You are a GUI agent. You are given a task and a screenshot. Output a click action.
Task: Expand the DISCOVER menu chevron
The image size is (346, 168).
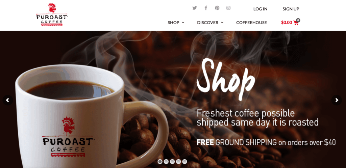222,23
